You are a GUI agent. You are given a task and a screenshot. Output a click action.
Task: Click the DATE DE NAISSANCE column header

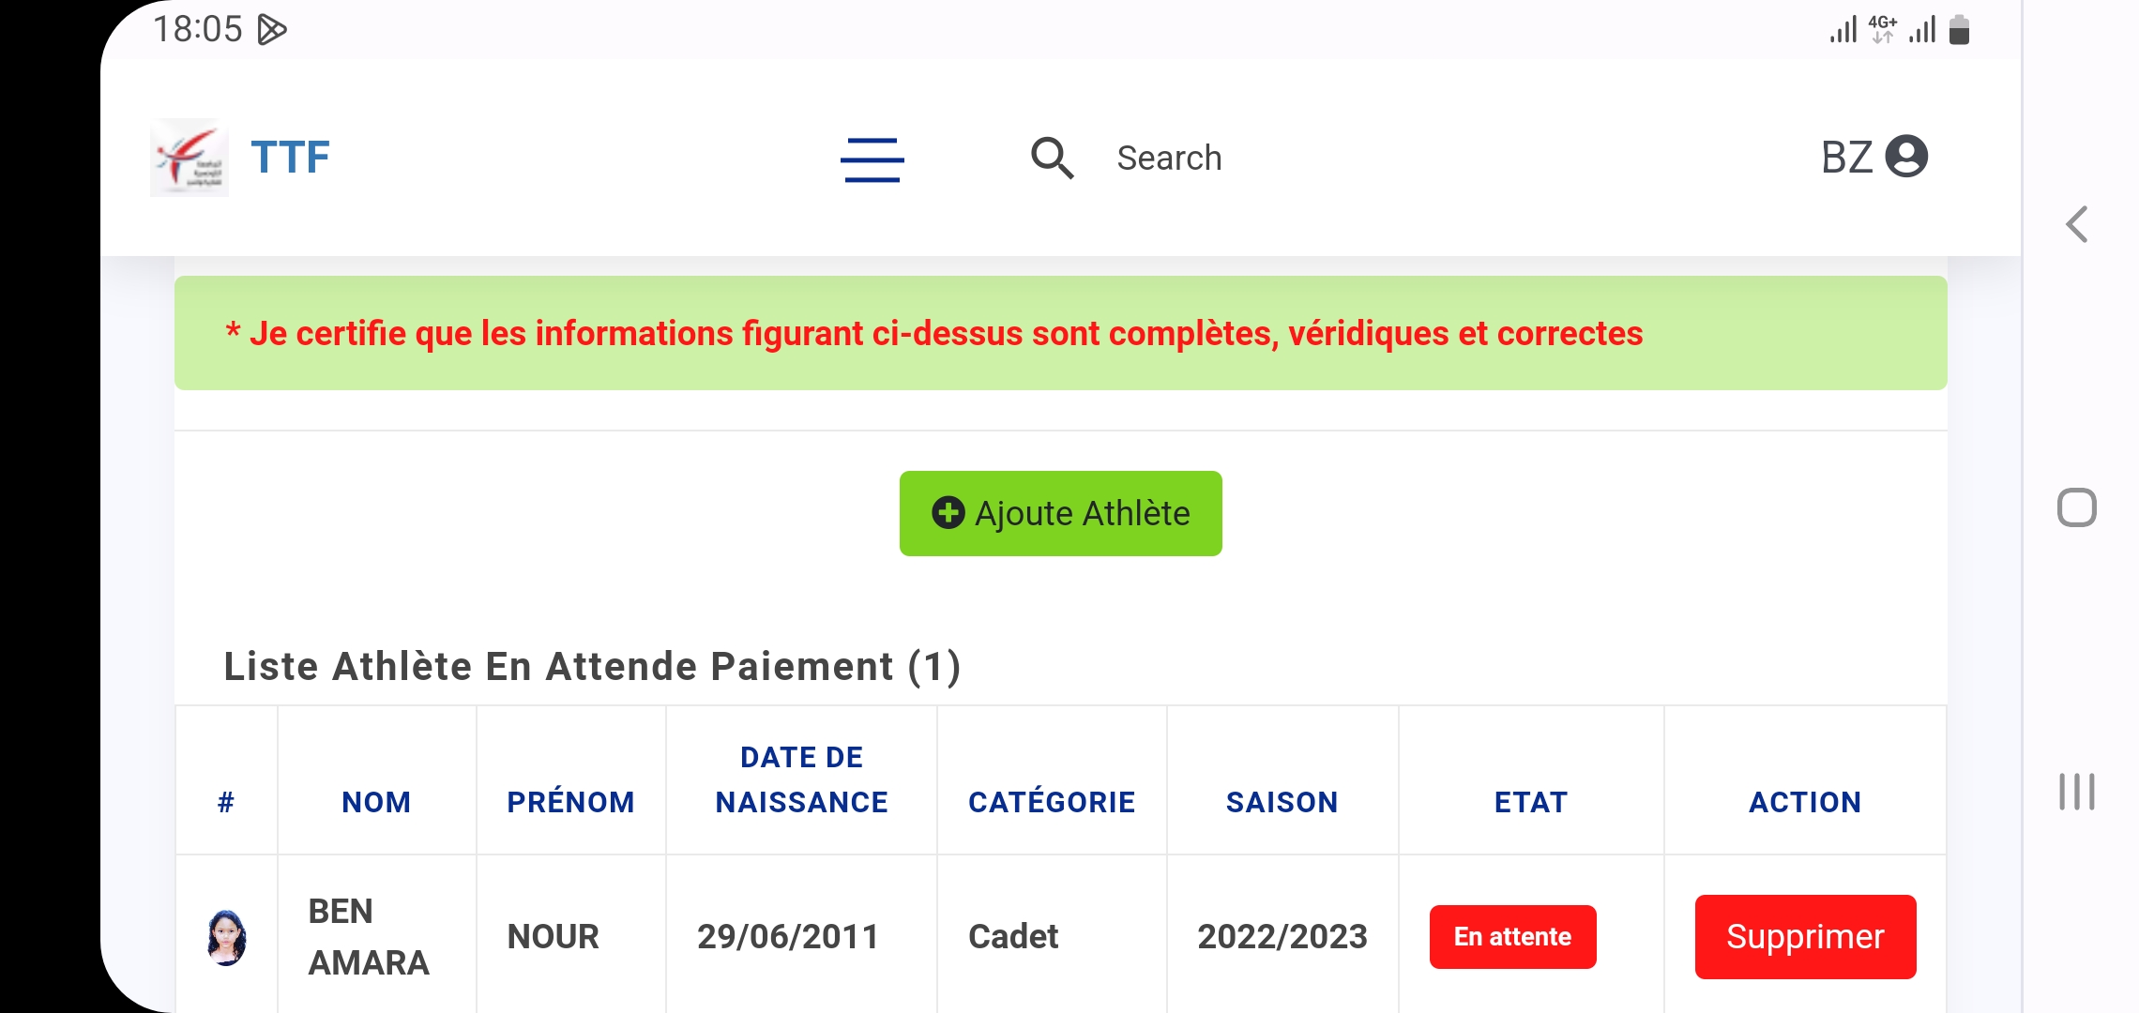[x=801, y=779]
